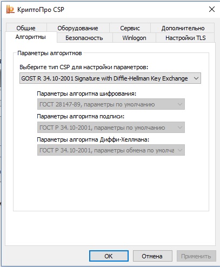Close the КриптоПро CSP dialog
220x267 pixels.
pyautogui.click(x=212, y=9)
